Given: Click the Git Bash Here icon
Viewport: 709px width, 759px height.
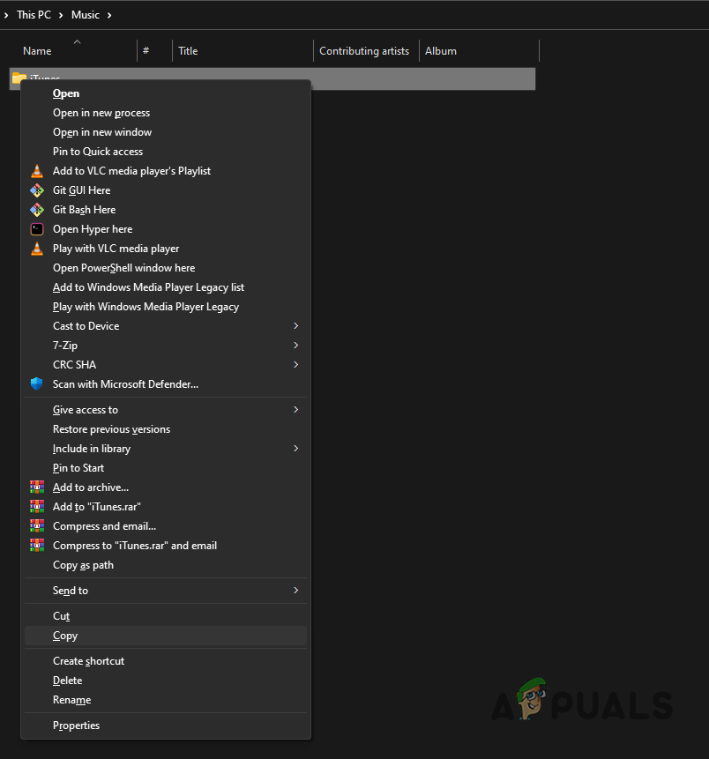Looking at the screenshot, I should click(x=37, y=210).
